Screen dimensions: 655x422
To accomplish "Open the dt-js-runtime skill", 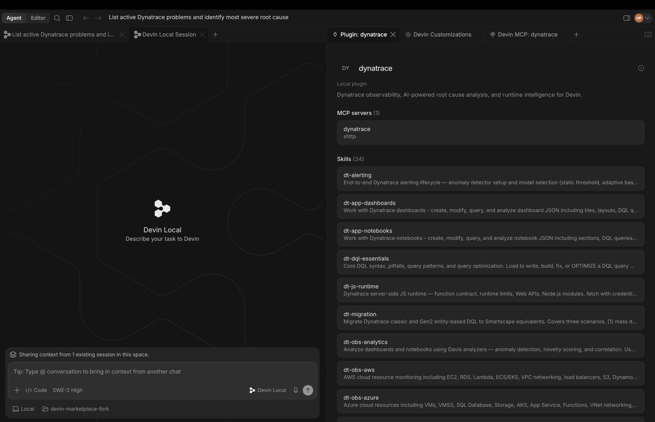I will [490, 290].
